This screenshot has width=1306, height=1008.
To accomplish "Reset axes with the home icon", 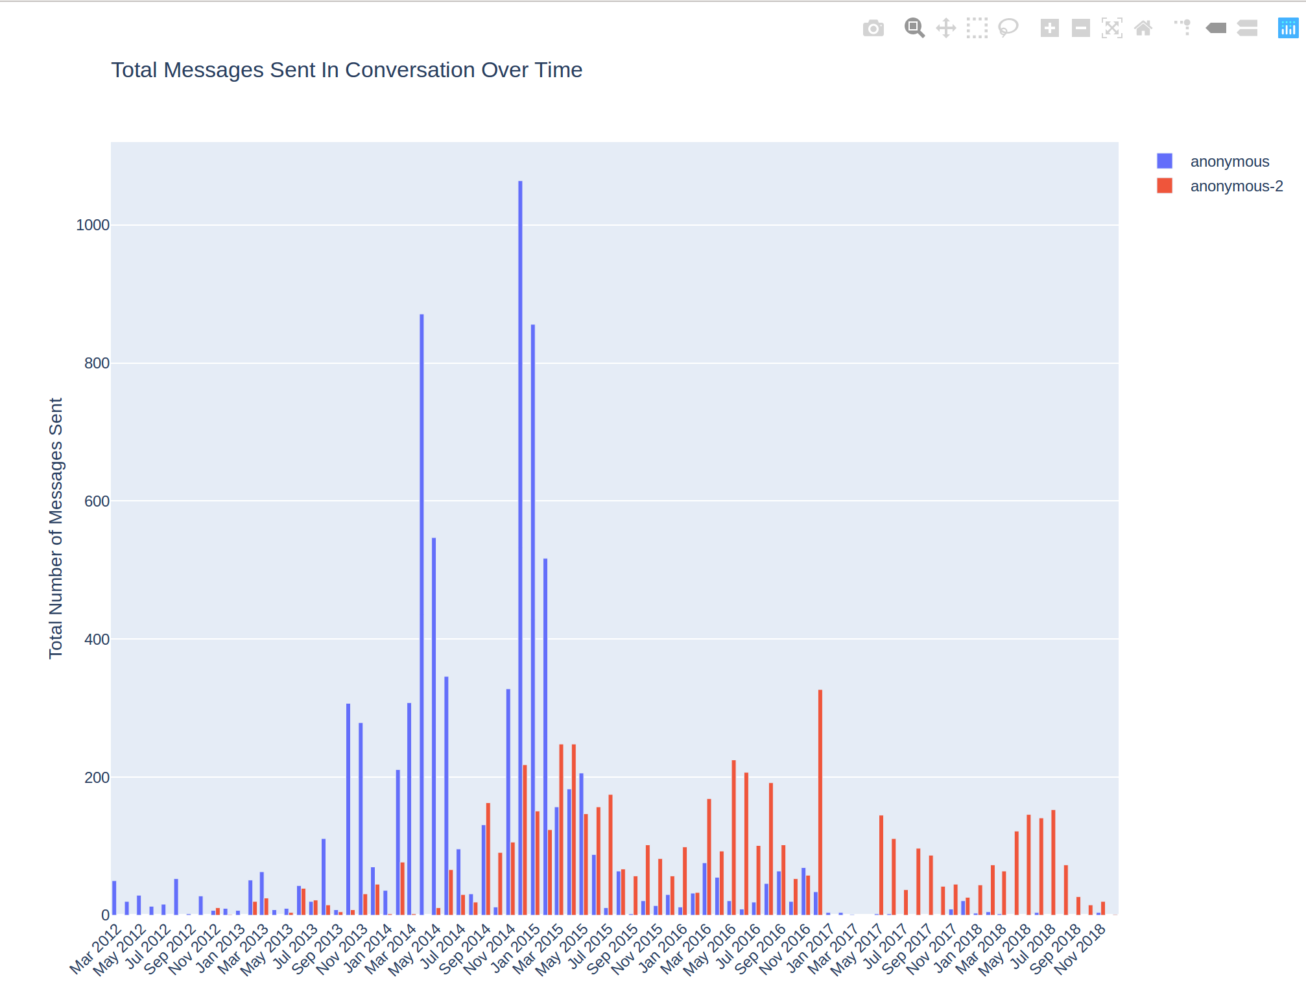I will coord(1143,28).
